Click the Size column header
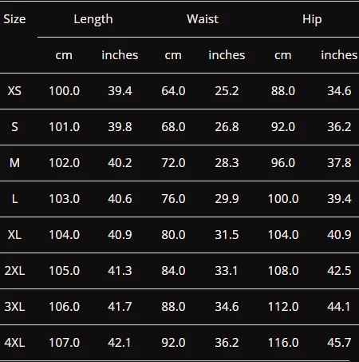359x362 pixels. 14,19
